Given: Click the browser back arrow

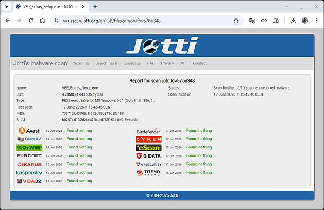Looking at the screenshot, I should pyautogui.click(x=8, y=21).
